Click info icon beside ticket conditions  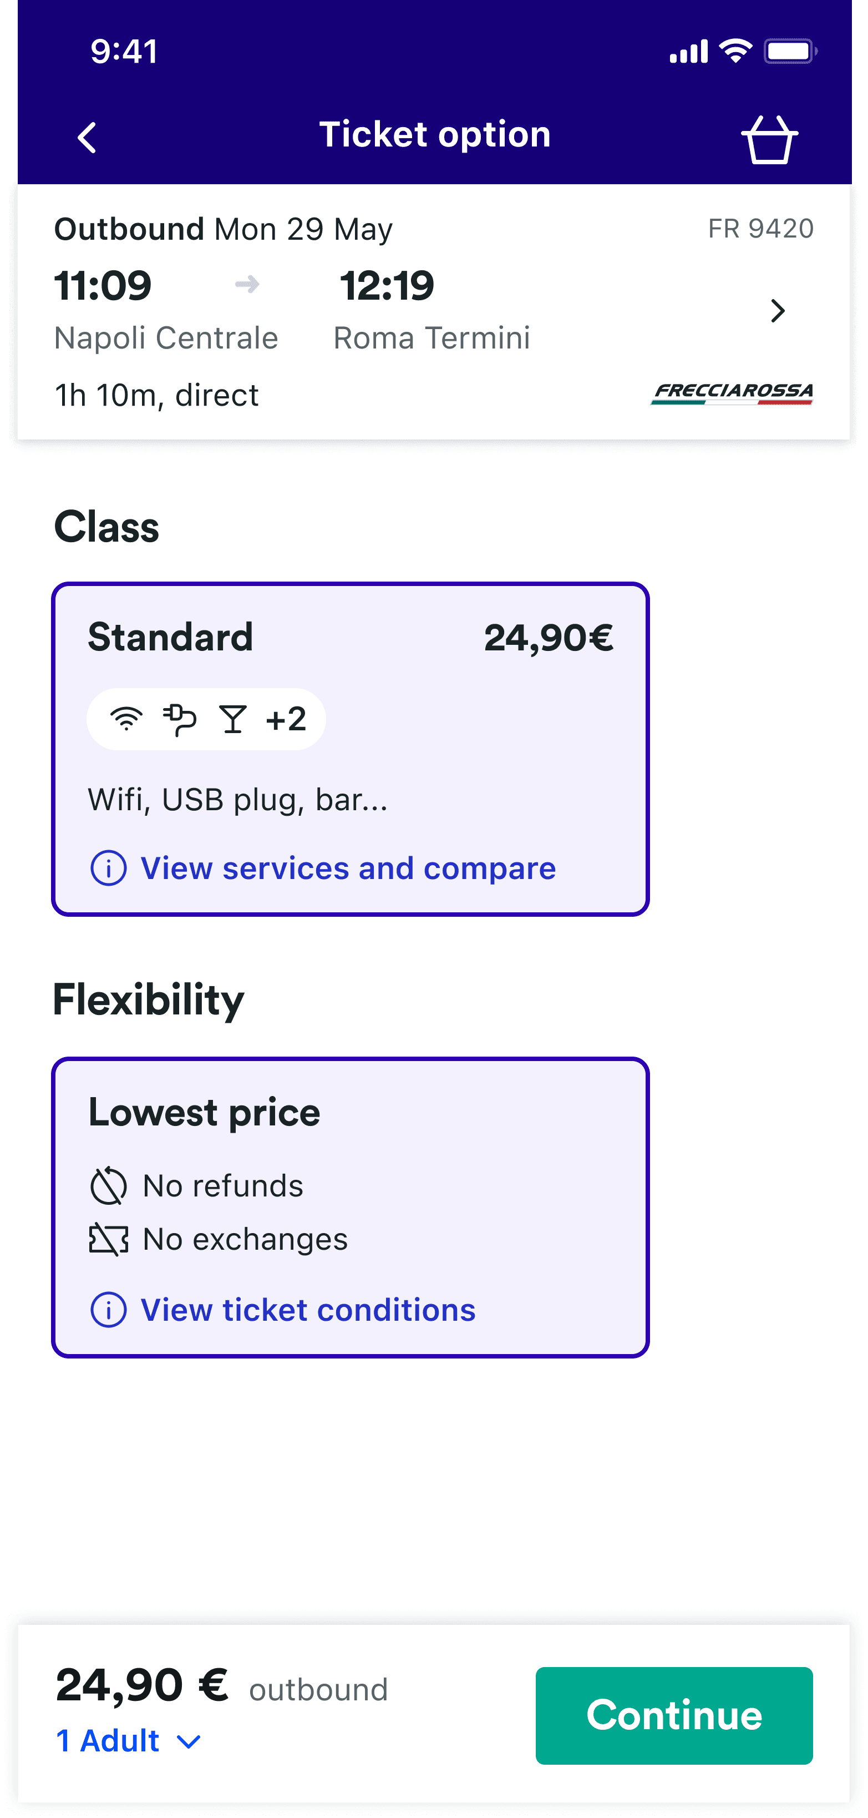(x=109, y=1310)
